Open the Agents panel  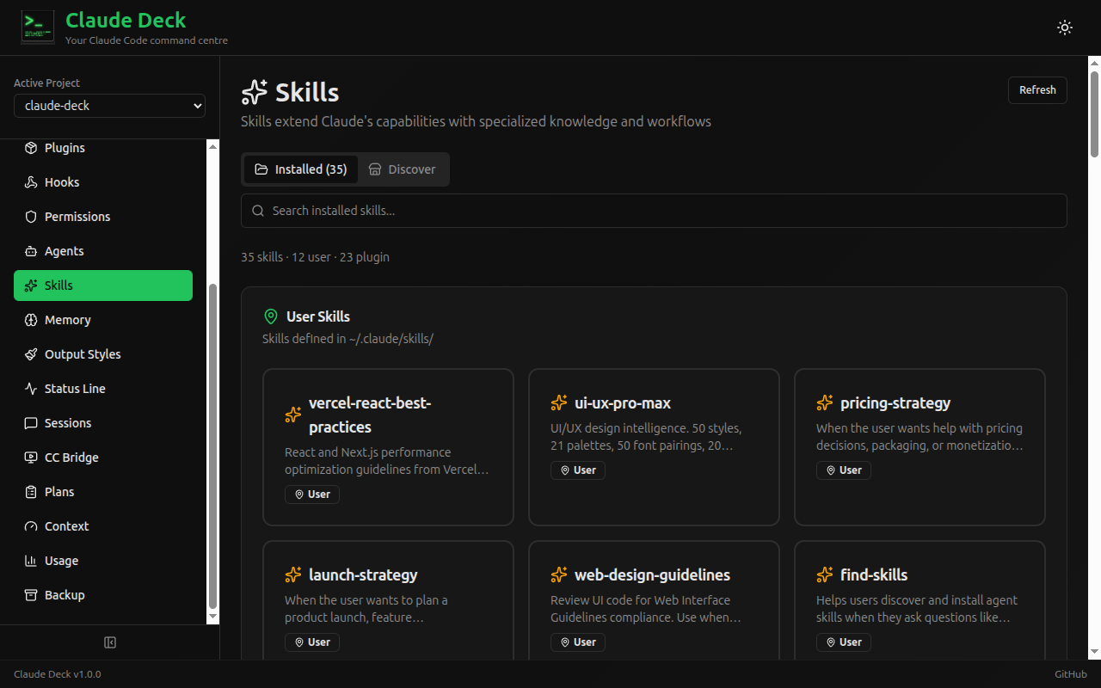point(65,250)
